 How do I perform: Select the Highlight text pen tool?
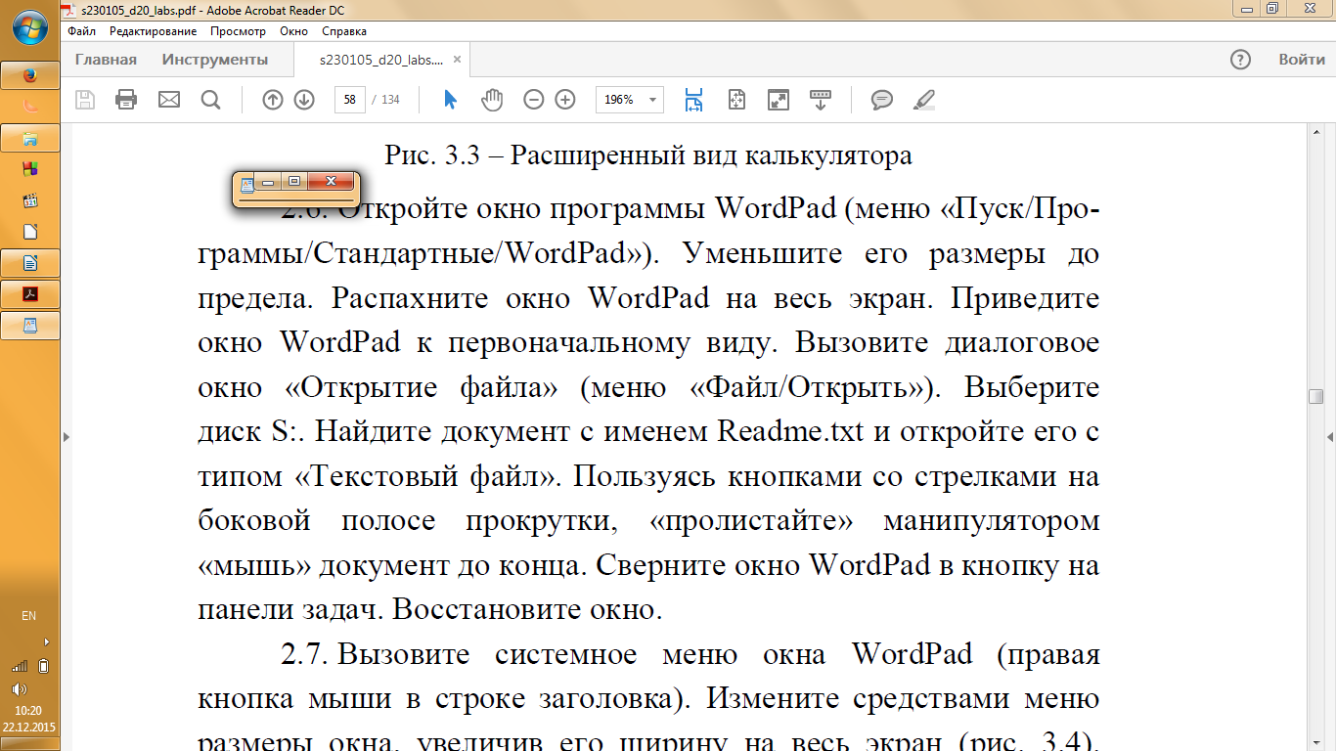tap(923, 100)
